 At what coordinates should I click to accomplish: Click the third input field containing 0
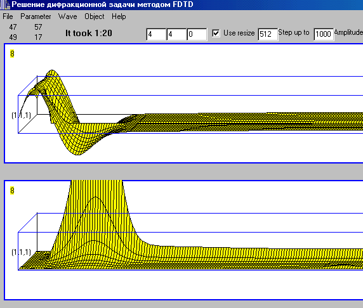197,34
